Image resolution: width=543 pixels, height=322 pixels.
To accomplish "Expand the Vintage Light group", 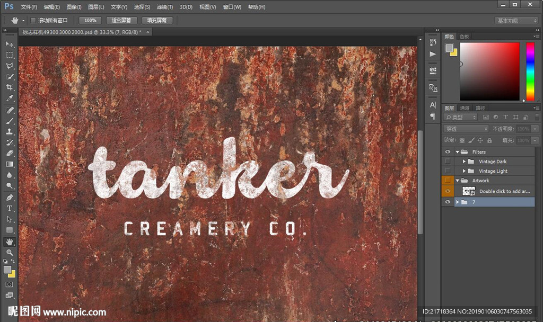I will 464,171.
